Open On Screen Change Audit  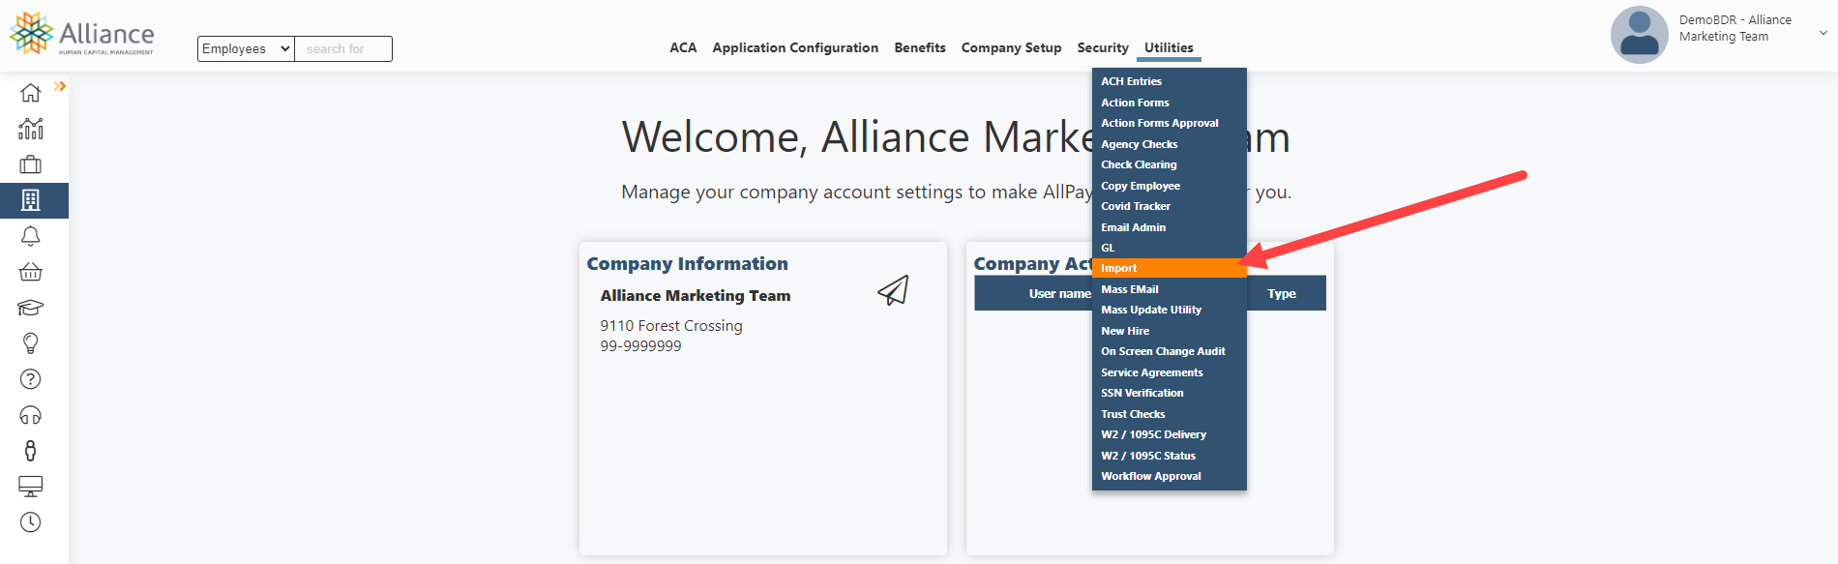pyautogui.click(x=1170, y=351)
